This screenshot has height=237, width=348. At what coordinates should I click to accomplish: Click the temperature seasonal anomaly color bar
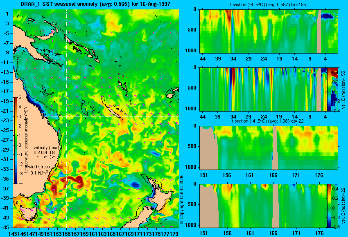[16, 141]
